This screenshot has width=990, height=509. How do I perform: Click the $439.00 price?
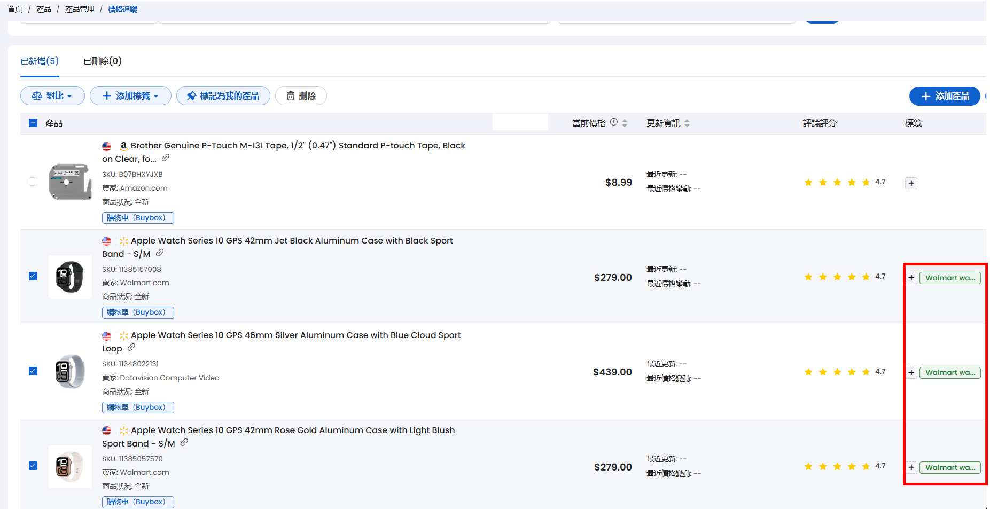[x=612, y=372]
